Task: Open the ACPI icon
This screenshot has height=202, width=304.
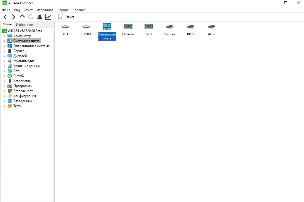Action: (212, 30)
